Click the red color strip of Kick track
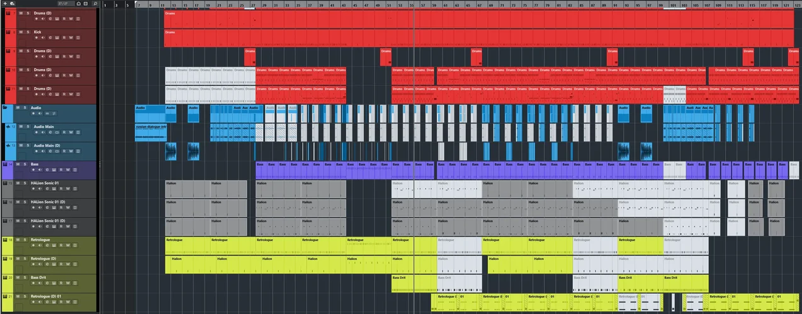The width and height of the screenshot is (802, 314). pyautogui.click(x=11, y=38)
